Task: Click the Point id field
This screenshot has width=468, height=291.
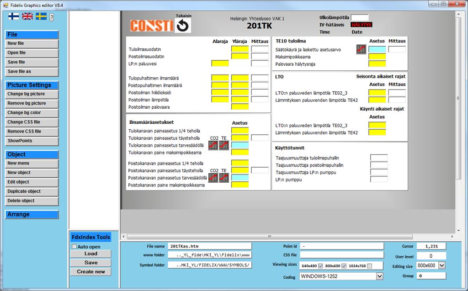Action: coord(342,246)
